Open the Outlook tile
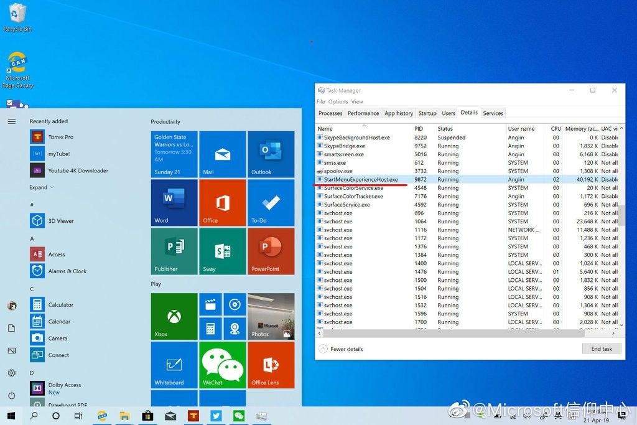 tap(271, 154)
